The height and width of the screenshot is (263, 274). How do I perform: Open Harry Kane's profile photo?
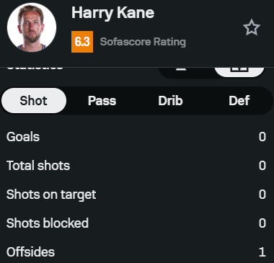[32, 27]
